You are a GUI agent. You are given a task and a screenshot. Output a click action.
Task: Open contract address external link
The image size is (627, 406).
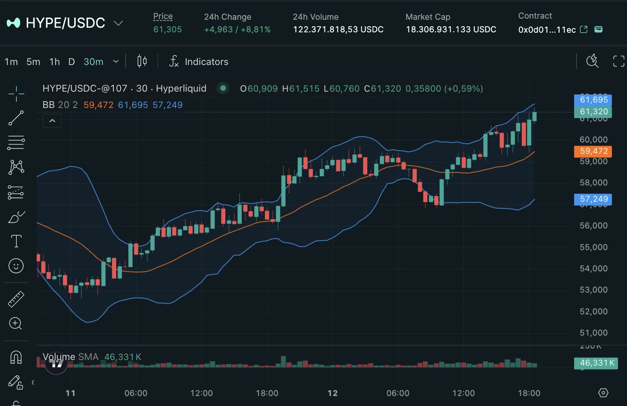[584, 29]
